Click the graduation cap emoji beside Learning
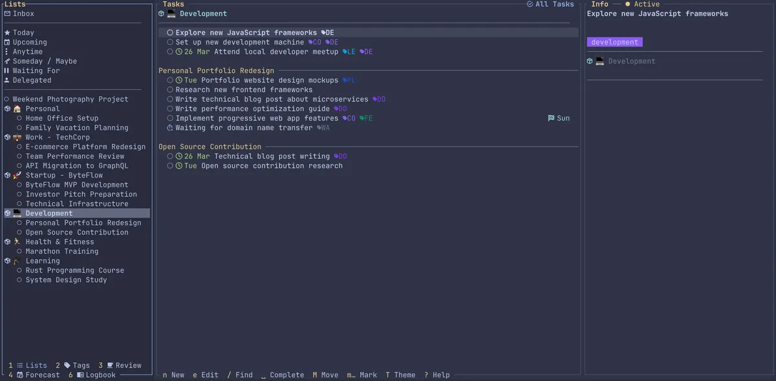 (x=17, y=261)
